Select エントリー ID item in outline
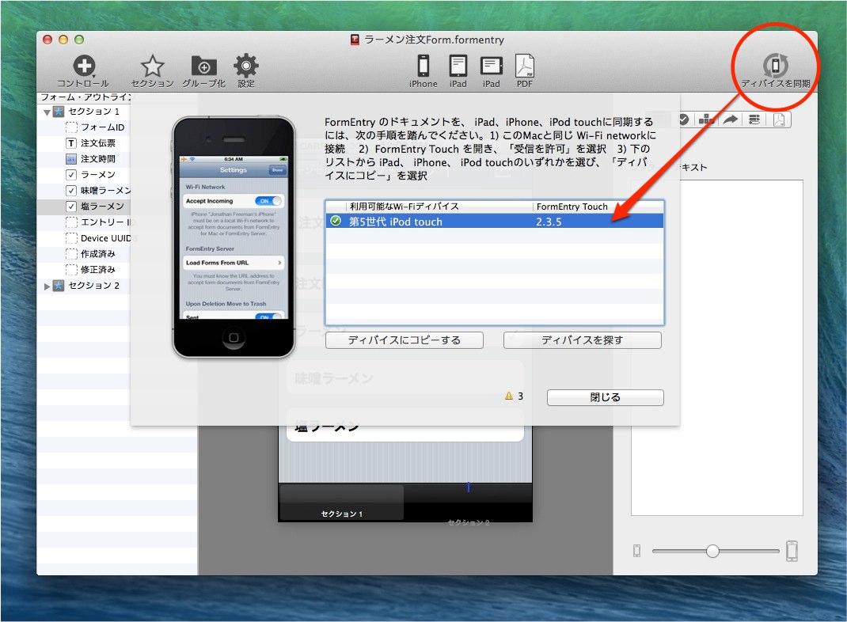The height and width of the screenshot is (622, 847). click(99, 222)
